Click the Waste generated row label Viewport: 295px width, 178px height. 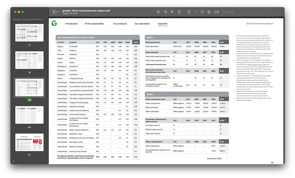pyautogui.click(x=152, y=46)
